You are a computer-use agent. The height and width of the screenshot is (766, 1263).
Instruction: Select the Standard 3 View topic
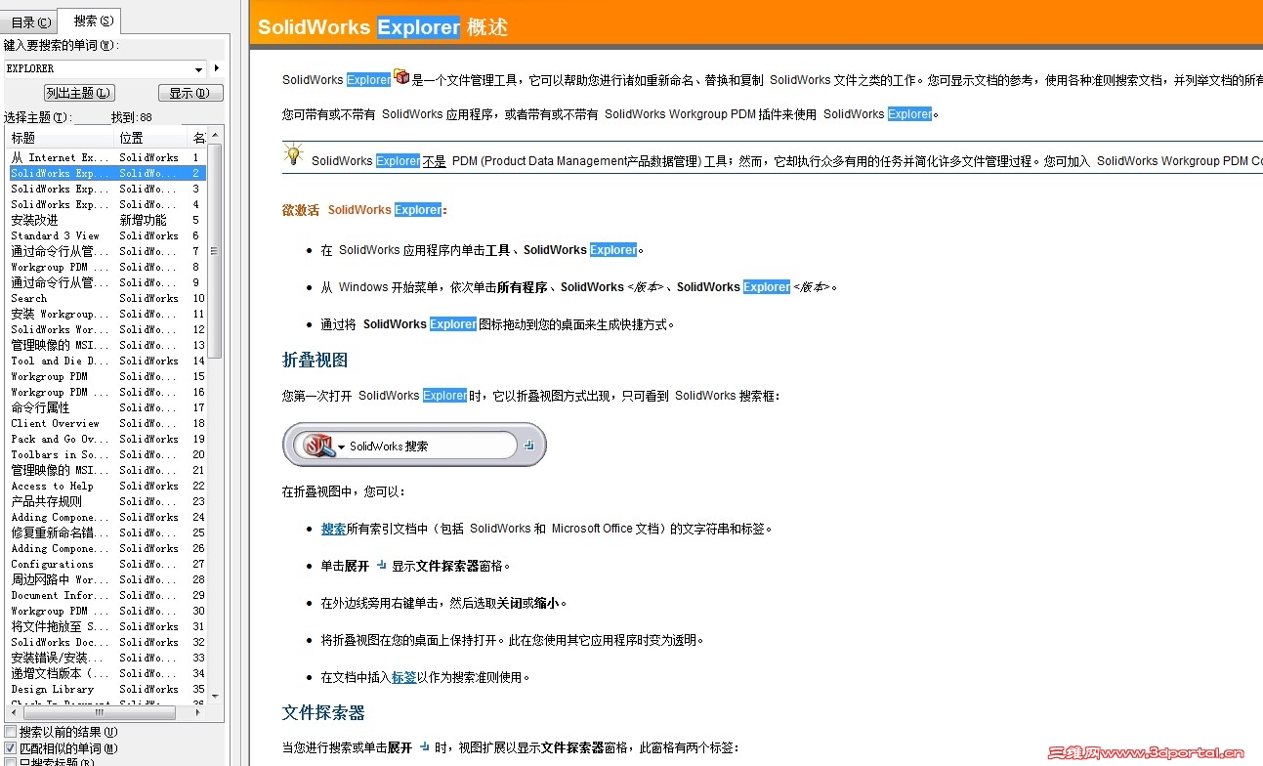point(107,235)
